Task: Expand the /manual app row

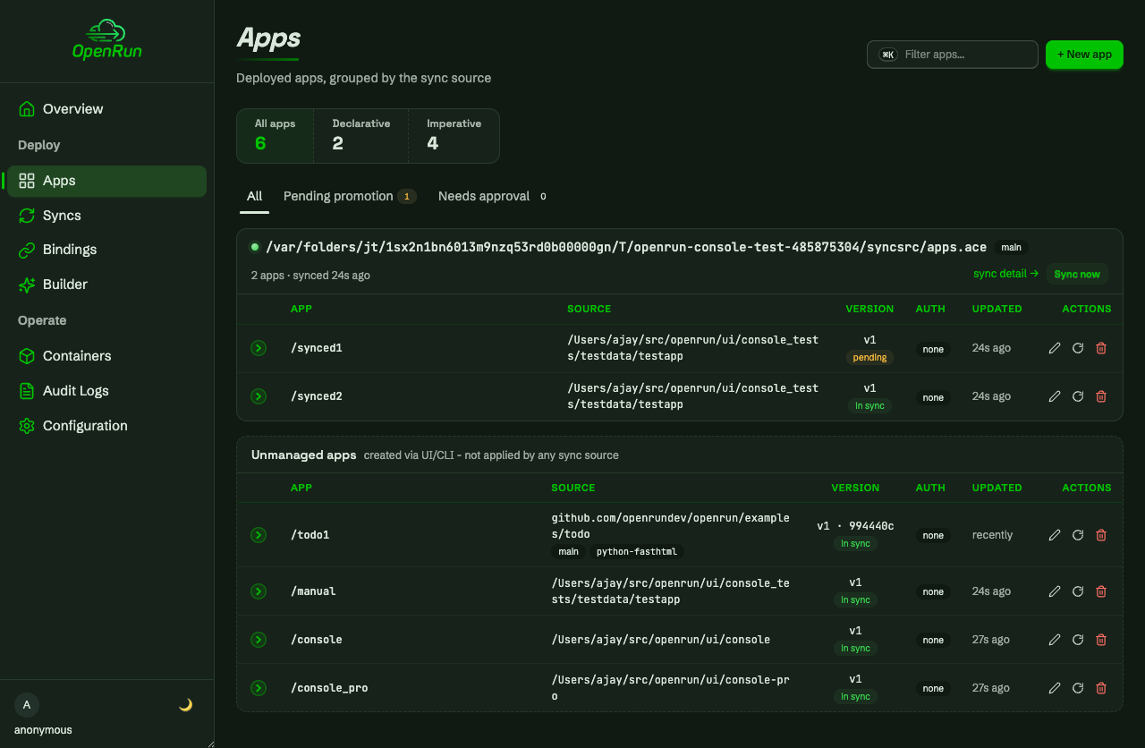Action: [x=259, y=591]
